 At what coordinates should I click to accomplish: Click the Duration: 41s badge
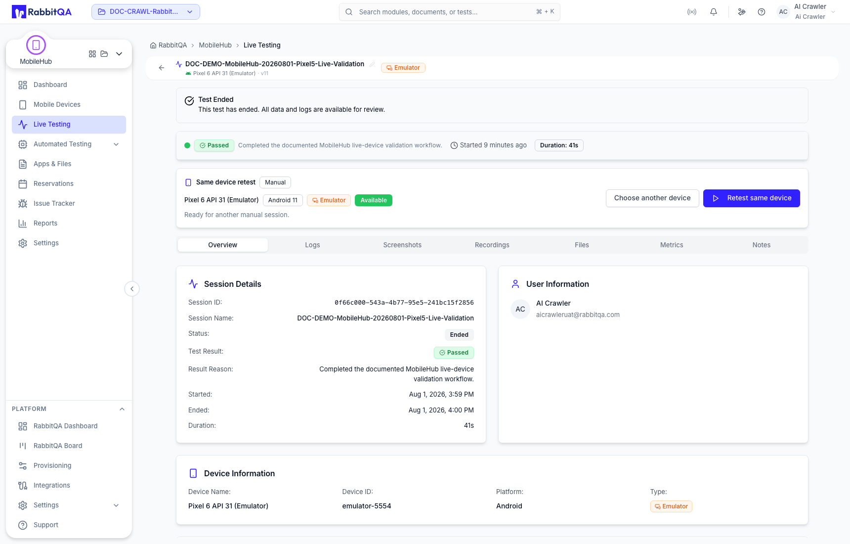tap(559, 145)
